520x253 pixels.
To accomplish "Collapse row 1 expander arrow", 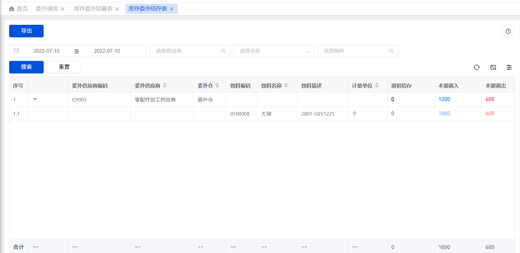I will (35, 99).
